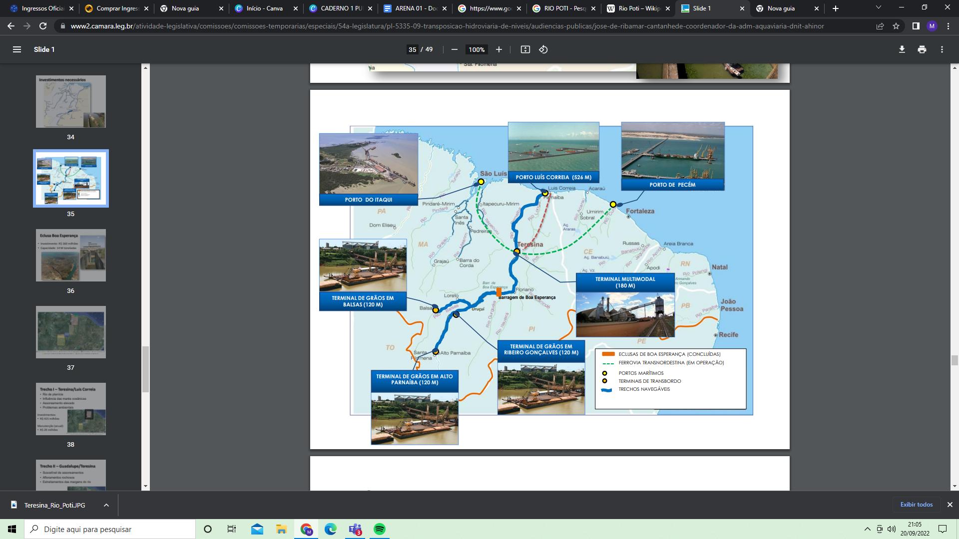Screen dimensions: 959x539
Task: Click the PDF zoom out button
Action: point(454,49)
